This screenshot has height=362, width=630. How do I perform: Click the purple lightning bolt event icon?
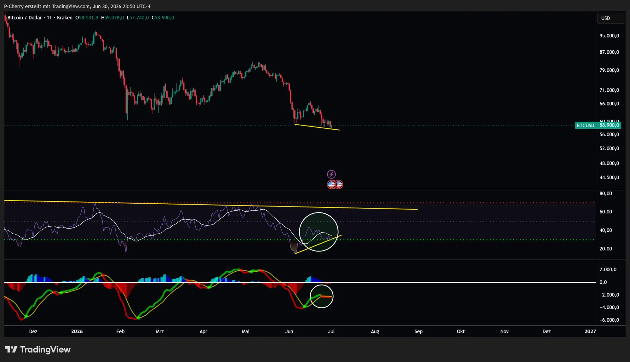pos(331,174)
